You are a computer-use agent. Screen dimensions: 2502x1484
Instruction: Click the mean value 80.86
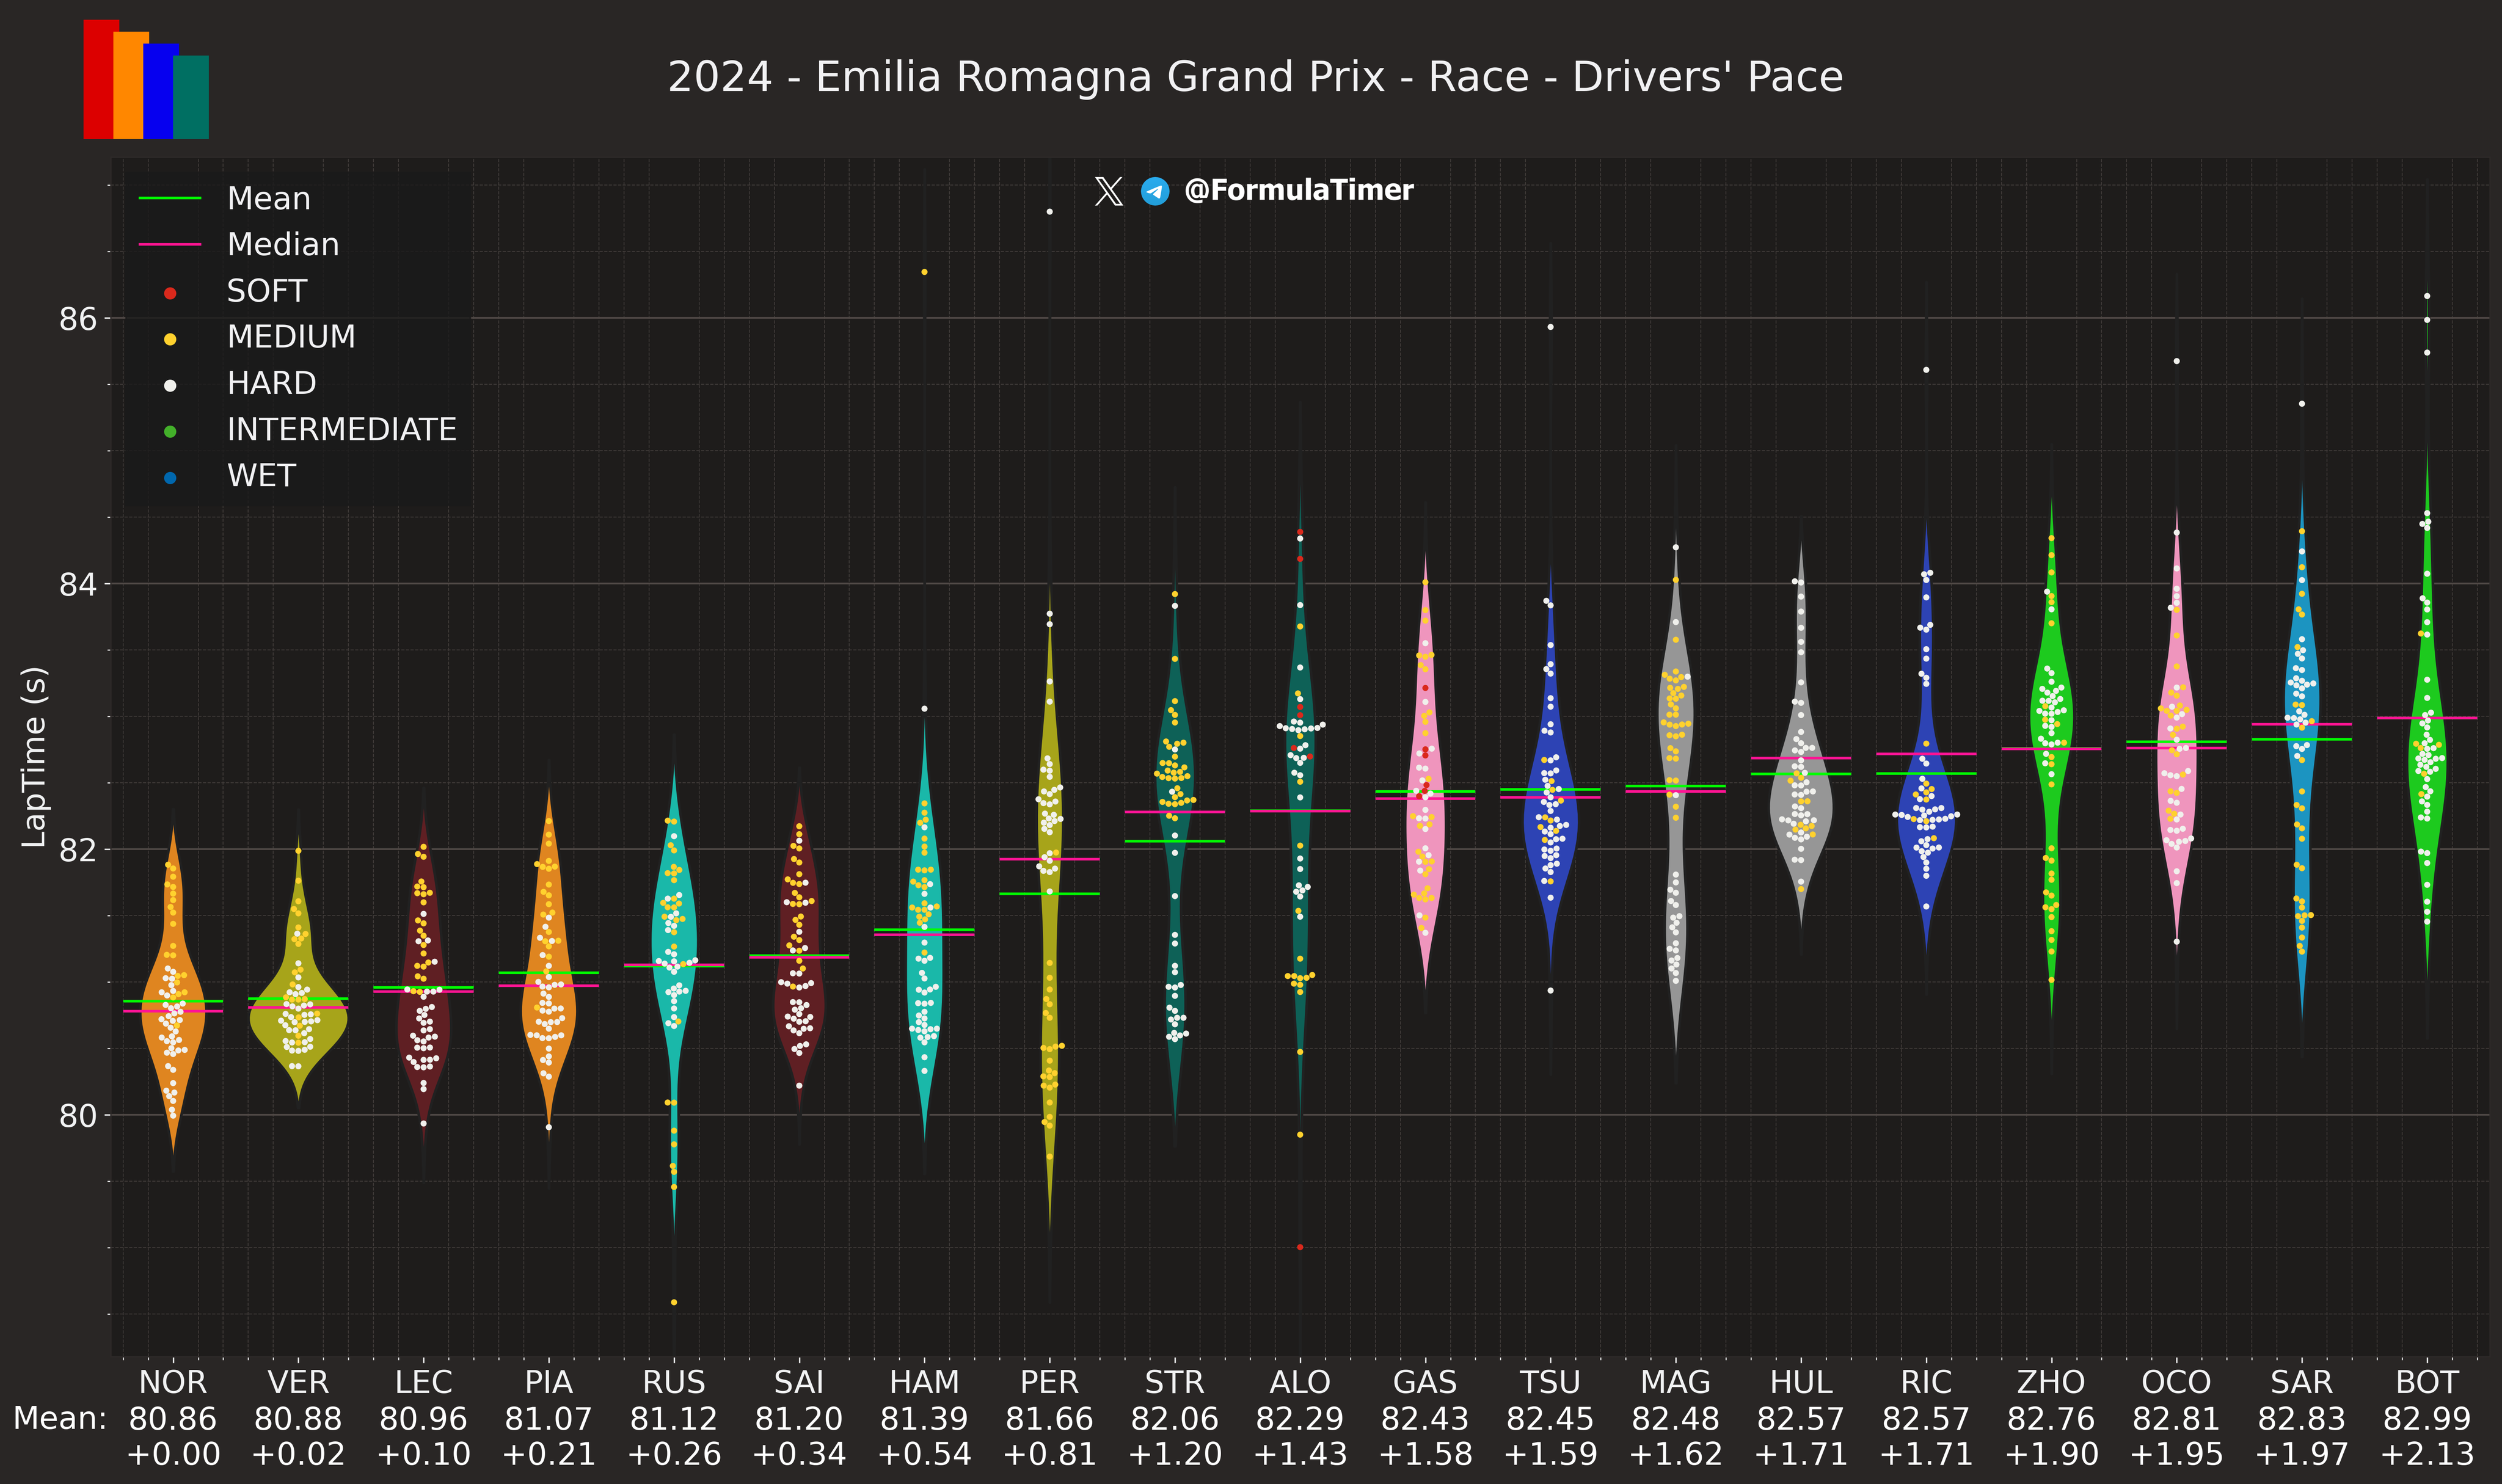[x=173, y=1418]
